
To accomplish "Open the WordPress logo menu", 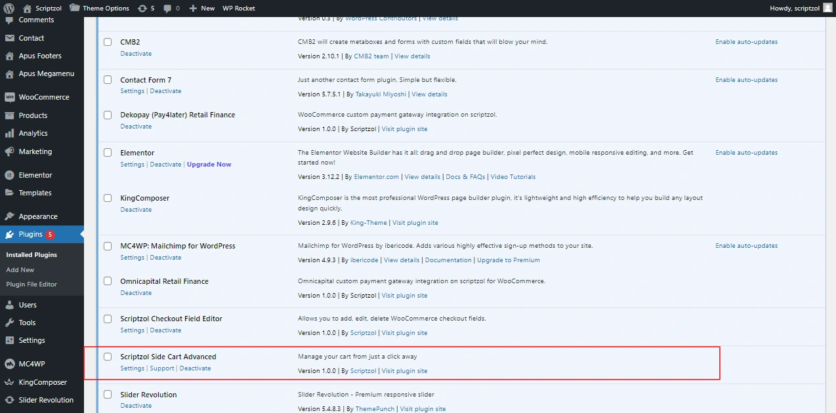I will [x=9, y=8].
